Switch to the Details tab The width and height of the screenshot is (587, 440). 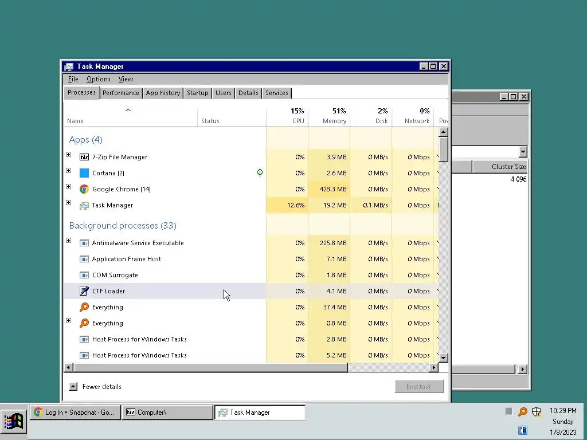[248, 93]
